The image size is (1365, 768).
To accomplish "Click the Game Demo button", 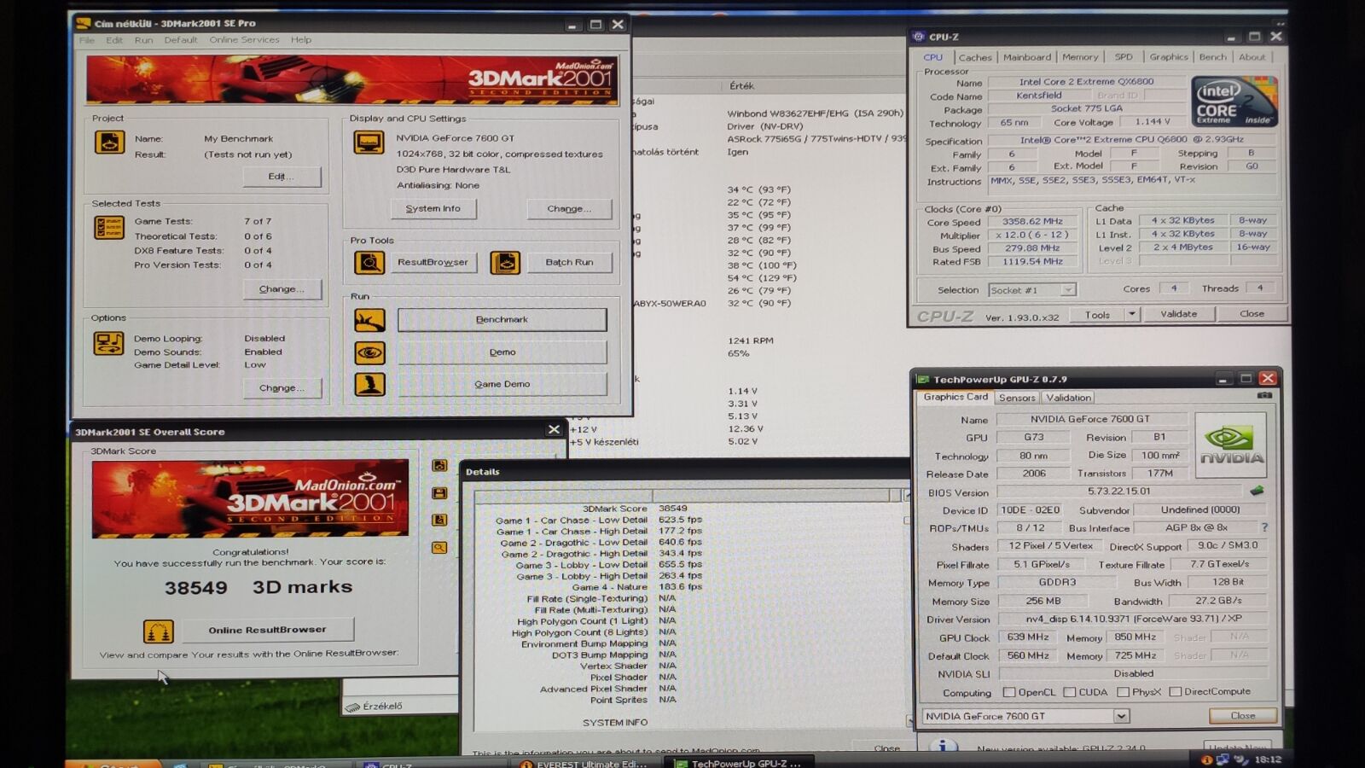I will pyautogui.click(x=502, y=385).
